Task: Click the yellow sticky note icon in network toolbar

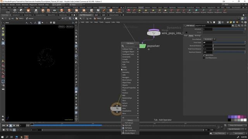Action: [x=231, y=22]
